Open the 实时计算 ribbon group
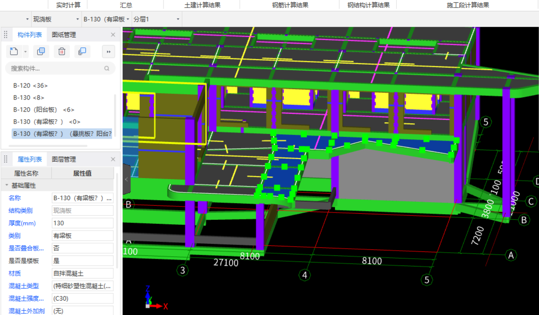The height and width of the screenshot is (315, 539). 68,5
